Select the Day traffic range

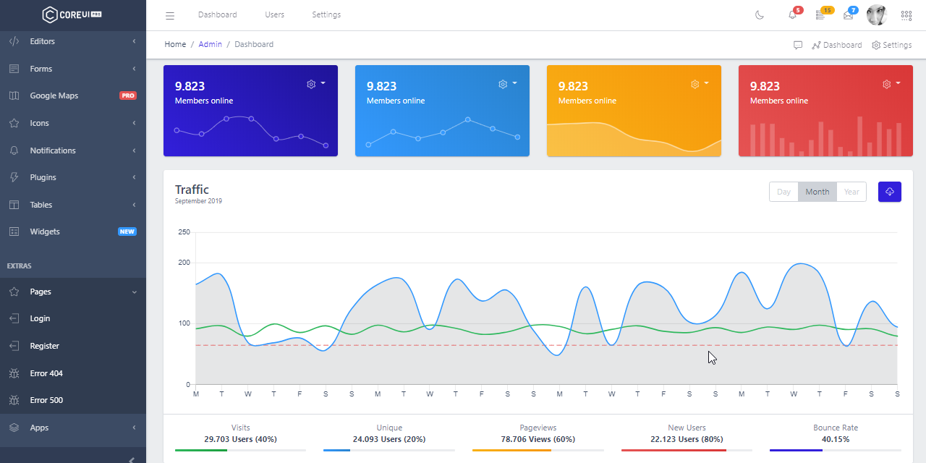click(x=783, y=192)
